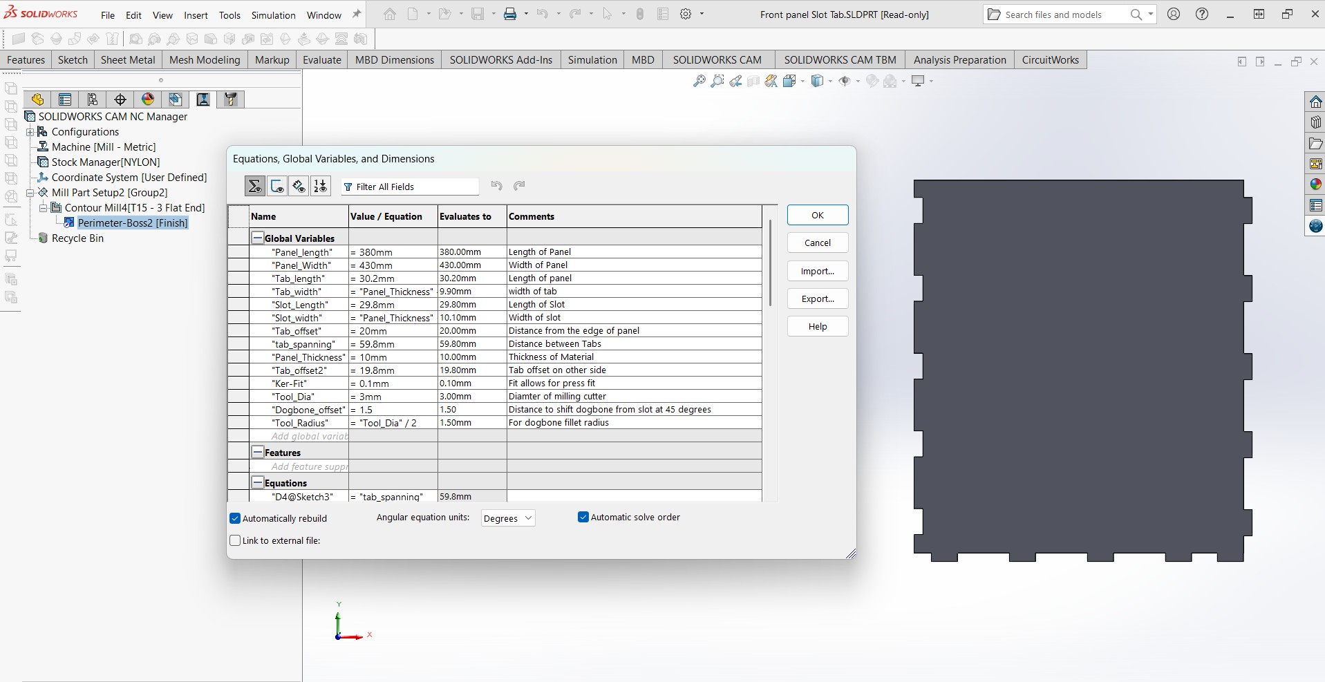Open the user login account icon

coord(1174,14)
